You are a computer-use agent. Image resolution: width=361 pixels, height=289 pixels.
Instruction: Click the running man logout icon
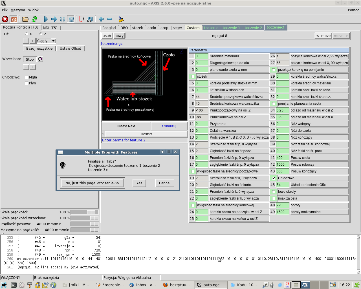click(x=357, y=285)
